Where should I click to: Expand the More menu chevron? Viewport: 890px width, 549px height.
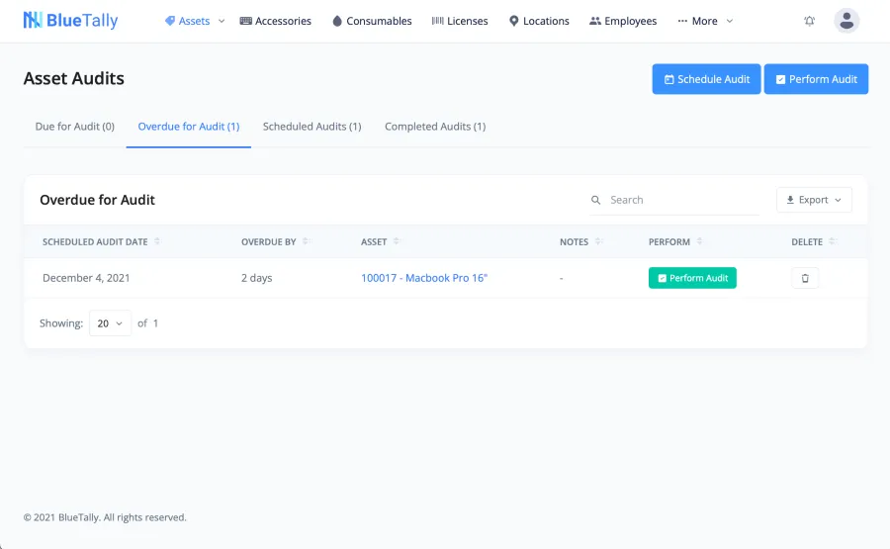pos(730,21)
